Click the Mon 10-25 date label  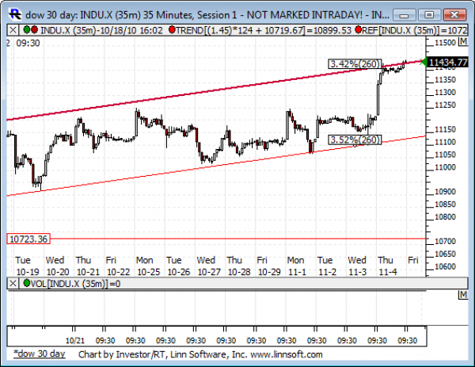[x=148, y=266]
